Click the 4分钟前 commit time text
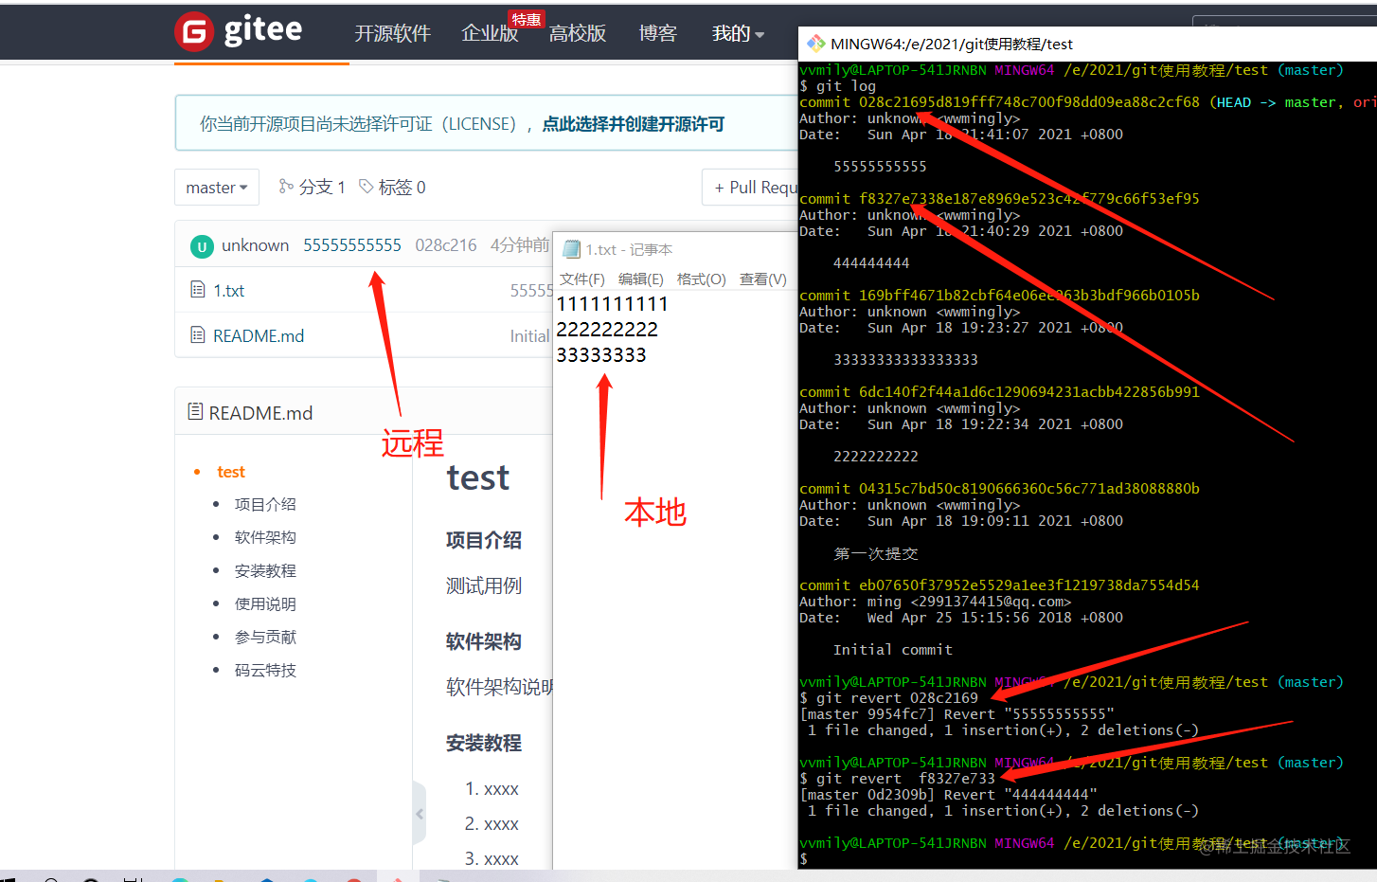The image size is (1377, 882). click(x=520, y=245)
